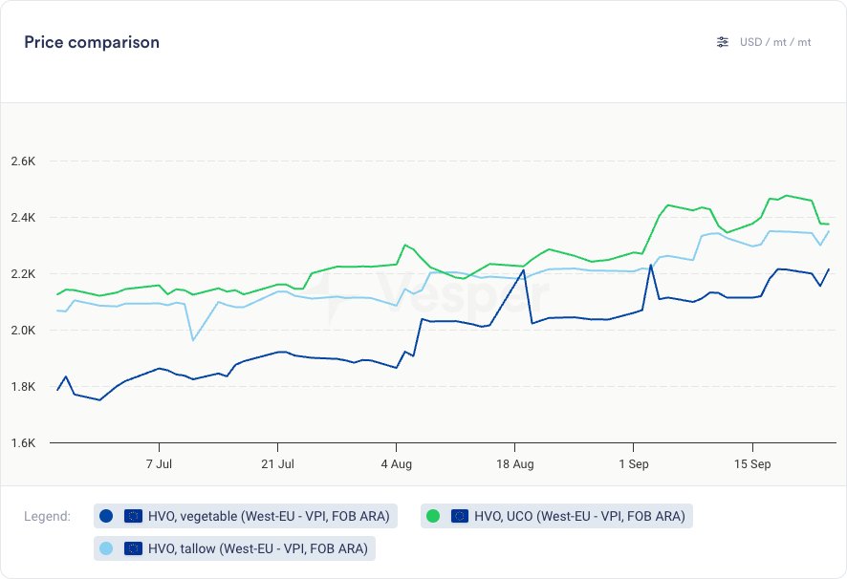Select the 7 Jul date label
The image size is (847, 579).
pyautogui.click(x=159, y=464)
